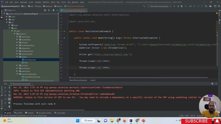Open Search Everywhere magnifier icon

[x=219, y=6]
